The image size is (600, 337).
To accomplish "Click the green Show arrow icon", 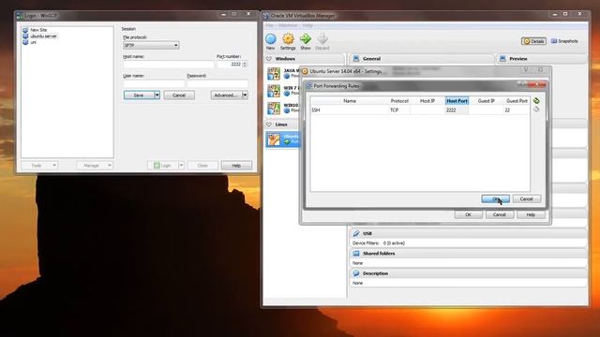I will [x=306, y=38].
